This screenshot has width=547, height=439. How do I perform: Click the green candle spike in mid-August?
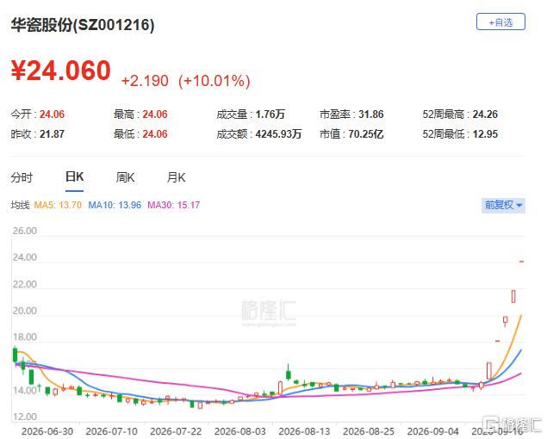click(289, 373)
